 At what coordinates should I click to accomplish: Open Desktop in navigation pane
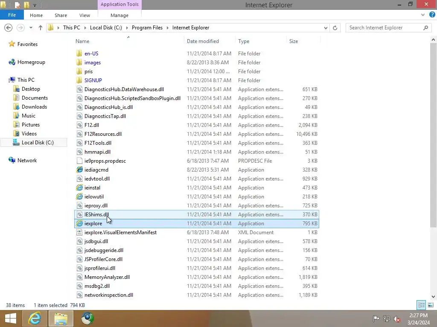pos(31,89)
